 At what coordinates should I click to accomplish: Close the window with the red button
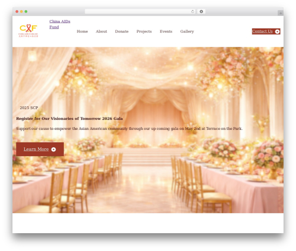(x=17, y=11)
